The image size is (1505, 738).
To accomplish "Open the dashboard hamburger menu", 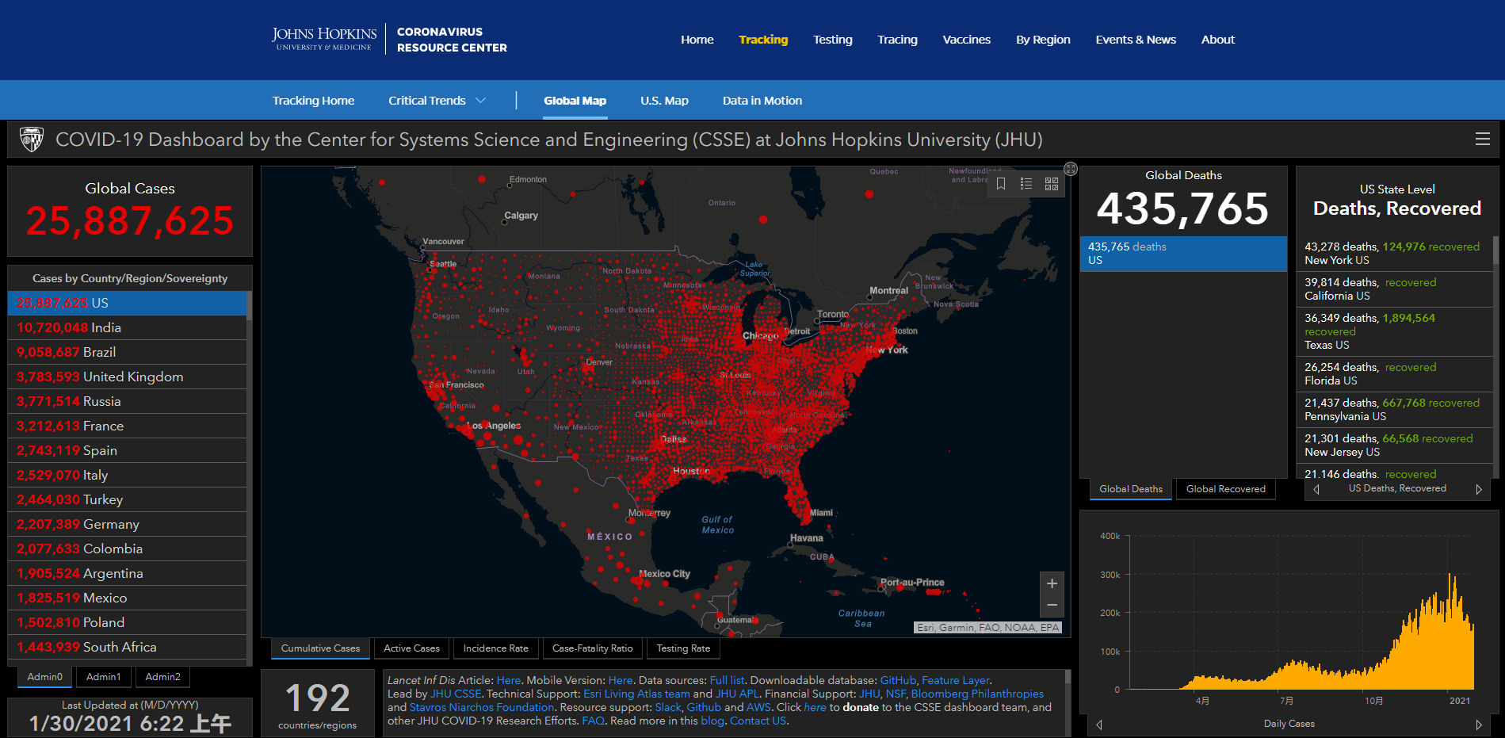I will (x=1483, y=140).
